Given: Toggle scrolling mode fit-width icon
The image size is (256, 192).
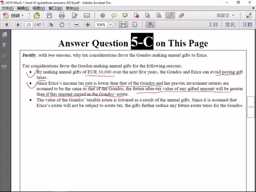Looking at the screenshot, I should tap(123, 25).
